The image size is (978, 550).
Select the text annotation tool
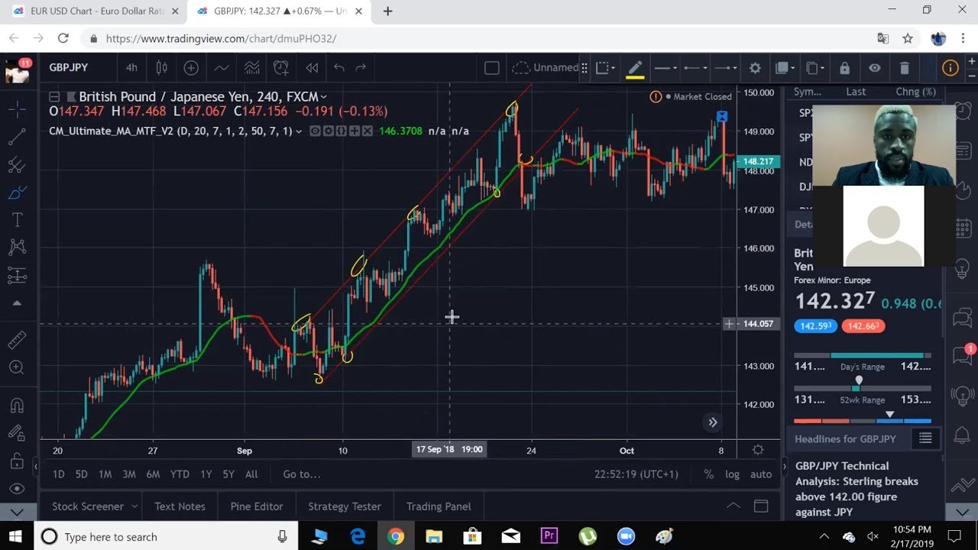click(x=17, y=220)
